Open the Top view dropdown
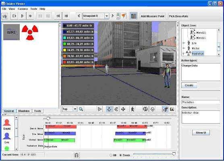Image resolution: width=224 pixels, height=161 pixels. (75, 109)
